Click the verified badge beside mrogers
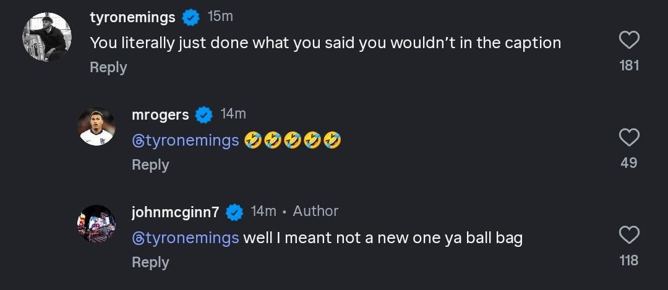Screen dimensions: 668x290 [x=204, y=115]
